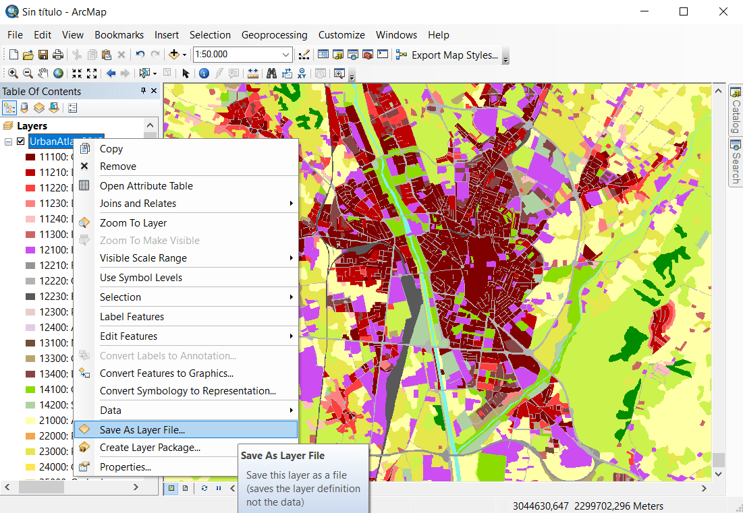743x513 pixels.
Task: Launch ModelBuilder window
Action: click(x=402, y=55)
